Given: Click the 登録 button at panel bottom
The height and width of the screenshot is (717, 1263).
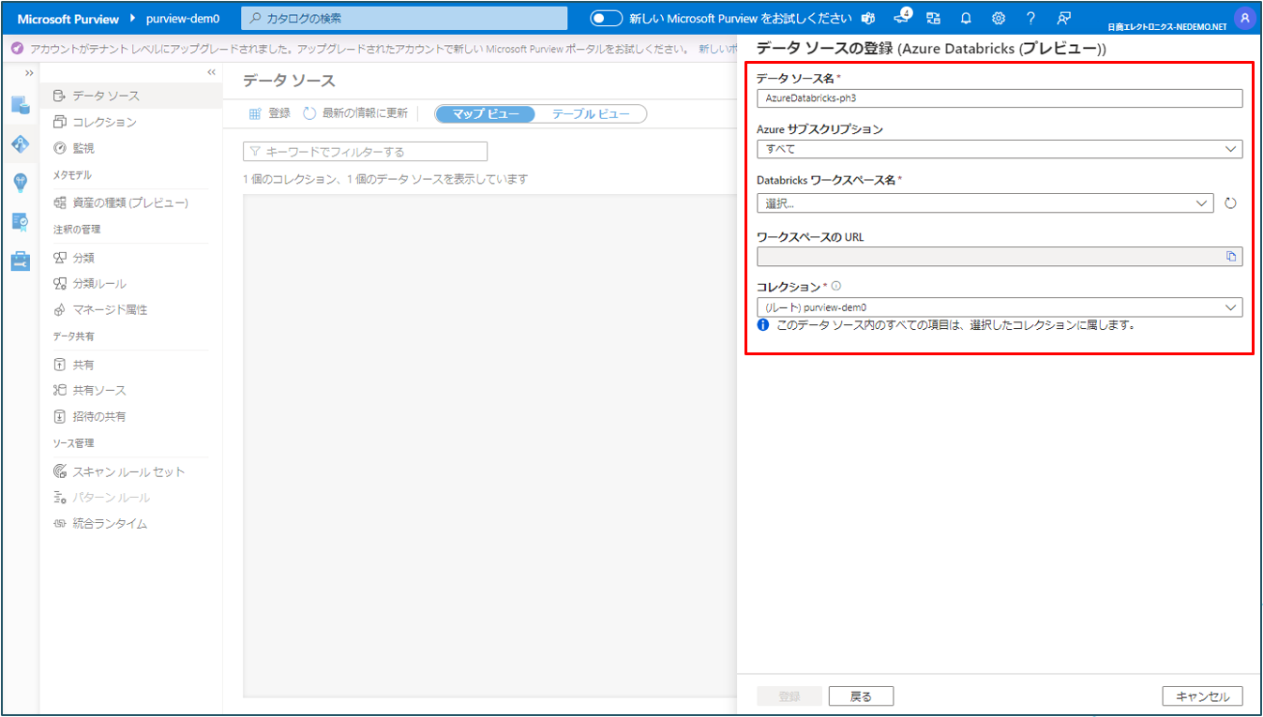Looking at the screenshot, I should (x=789, y=696).
